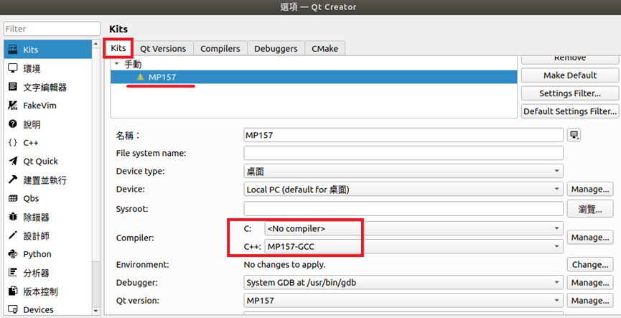
Task: Switch to the Debuggers tab
Action: click(x=276, y=49)
